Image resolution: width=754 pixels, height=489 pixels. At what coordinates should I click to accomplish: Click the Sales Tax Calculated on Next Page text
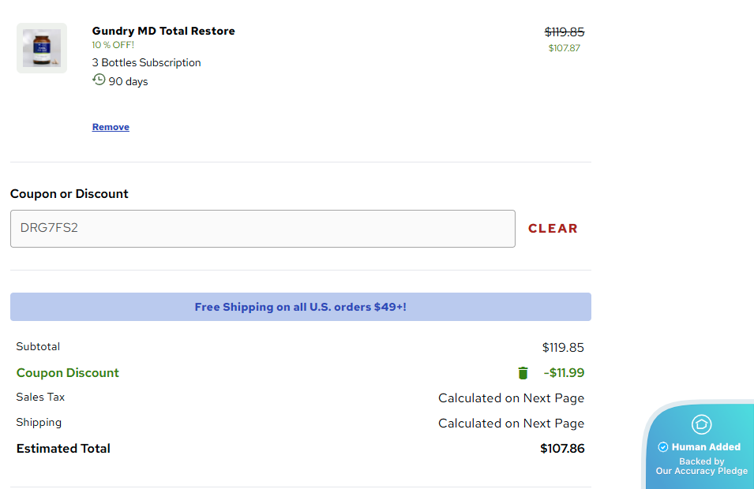point(511,398)
